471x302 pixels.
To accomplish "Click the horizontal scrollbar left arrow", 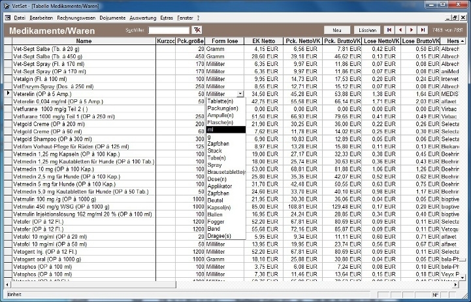I will [7, 284].
